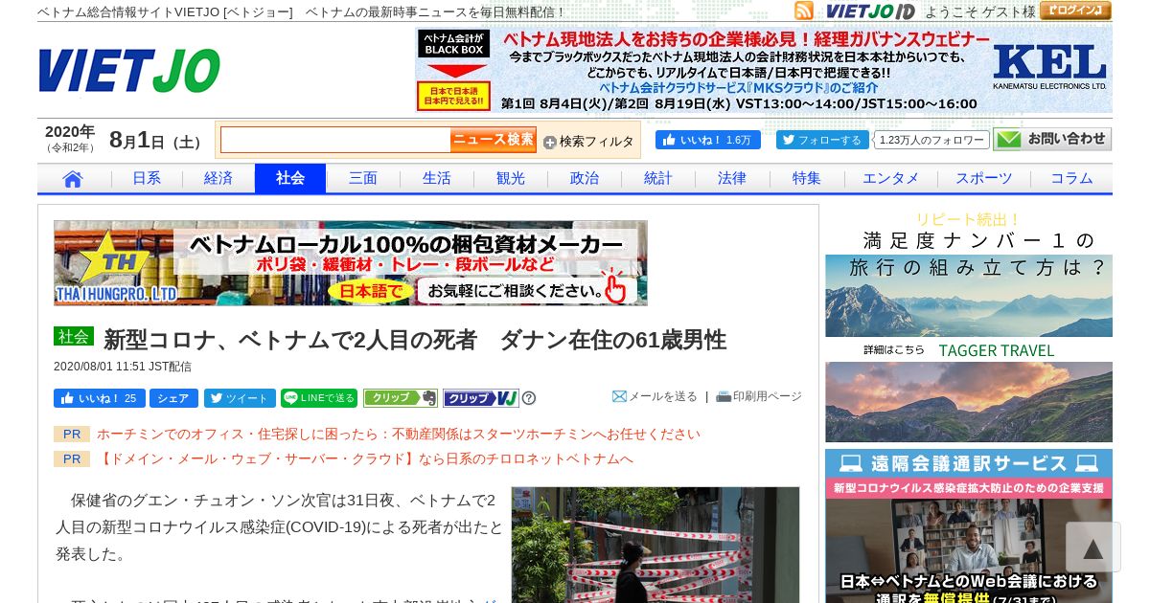This screenshot has height=603, width=1150.
Task: Select the 社会 tab
Action: coord(290,179)
